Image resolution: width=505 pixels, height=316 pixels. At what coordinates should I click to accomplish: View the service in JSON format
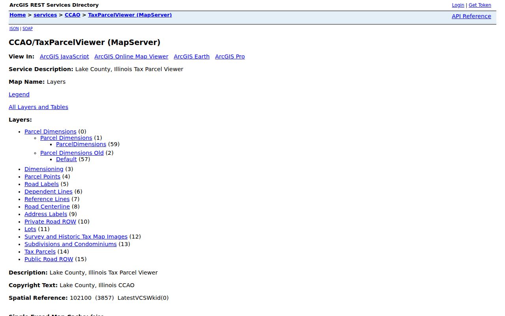tap(14, 28)
